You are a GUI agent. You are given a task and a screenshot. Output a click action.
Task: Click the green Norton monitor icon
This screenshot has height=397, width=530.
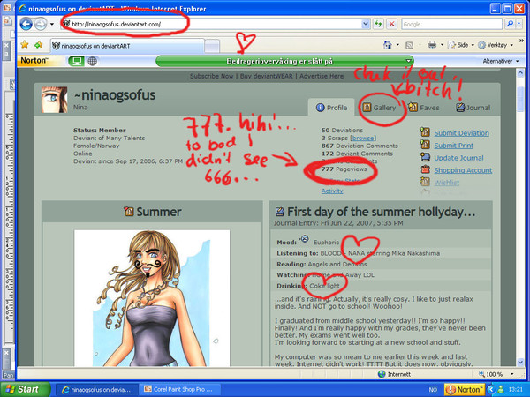tap(76, 61)
